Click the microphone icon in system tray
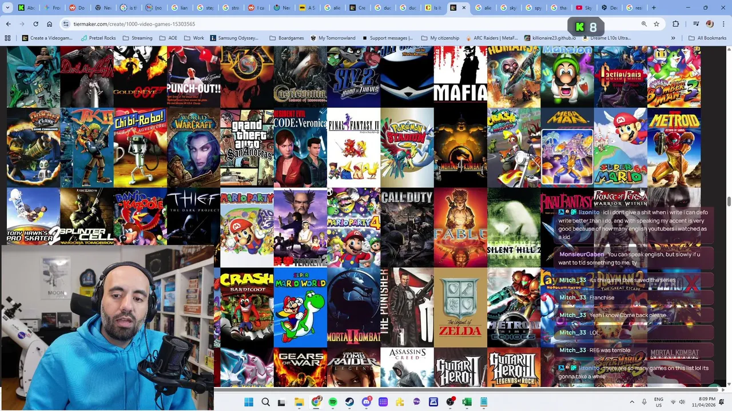This screenshot has width=732, height=411. click(645, 402)
